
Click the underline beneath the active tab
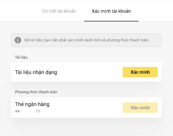tap(111, 21)
